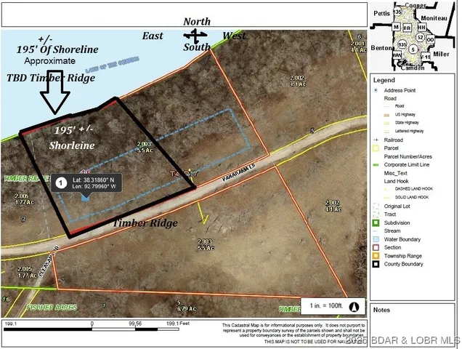
Task: Click the Subdivision swatch in the legend
Action: (376, 222)
